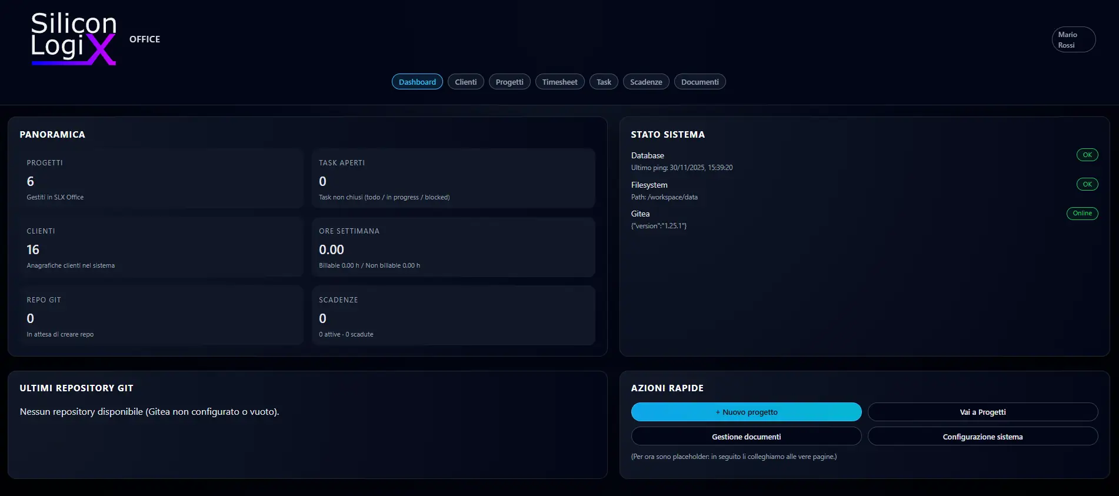Click the Scadenze stat card
This screenshot has width=1119, height=496.
click(x=453, y=316)
